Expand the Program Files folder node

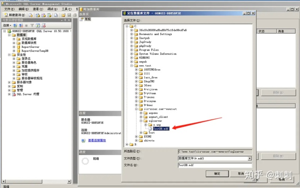point(132,50)
